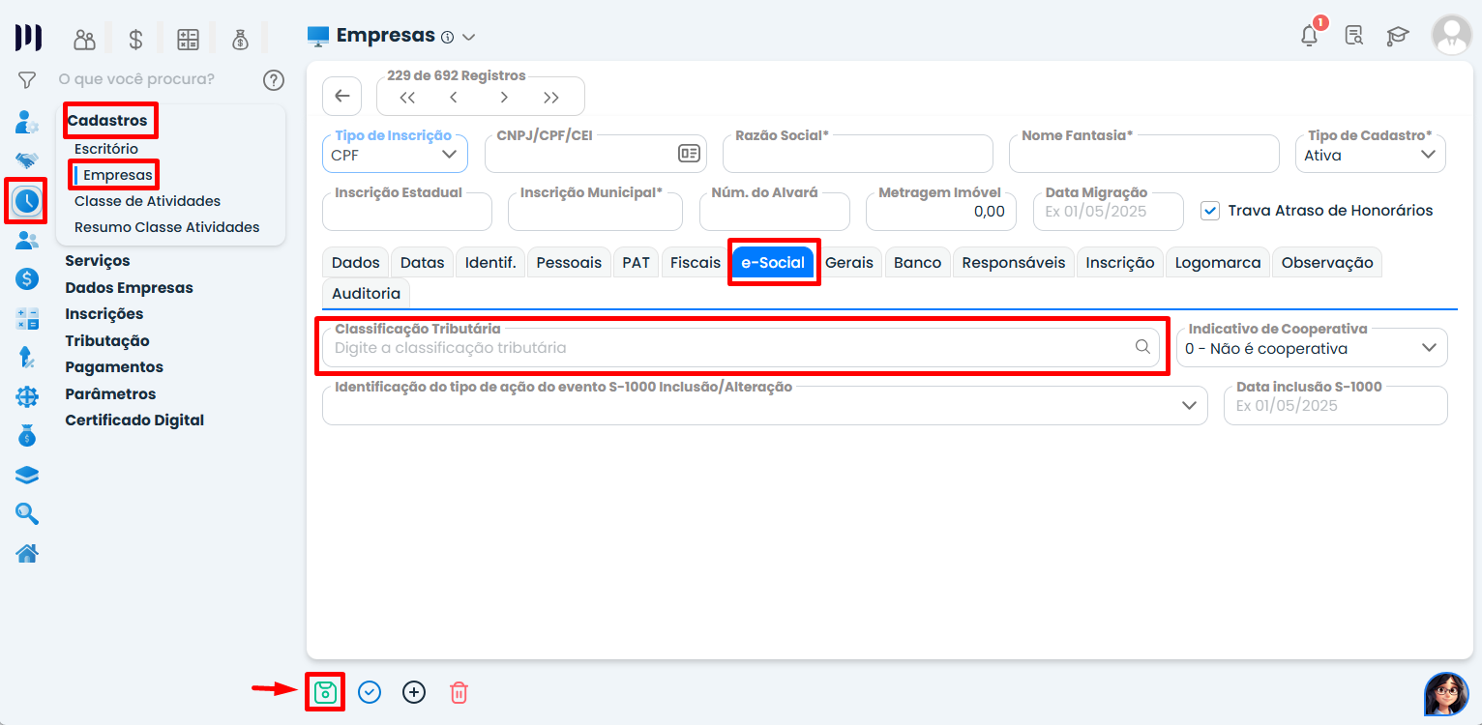Screen dimensions: 1482x725
Task: Open the user-with-gear sidebar icon
Action: click(x=27, y=123)
